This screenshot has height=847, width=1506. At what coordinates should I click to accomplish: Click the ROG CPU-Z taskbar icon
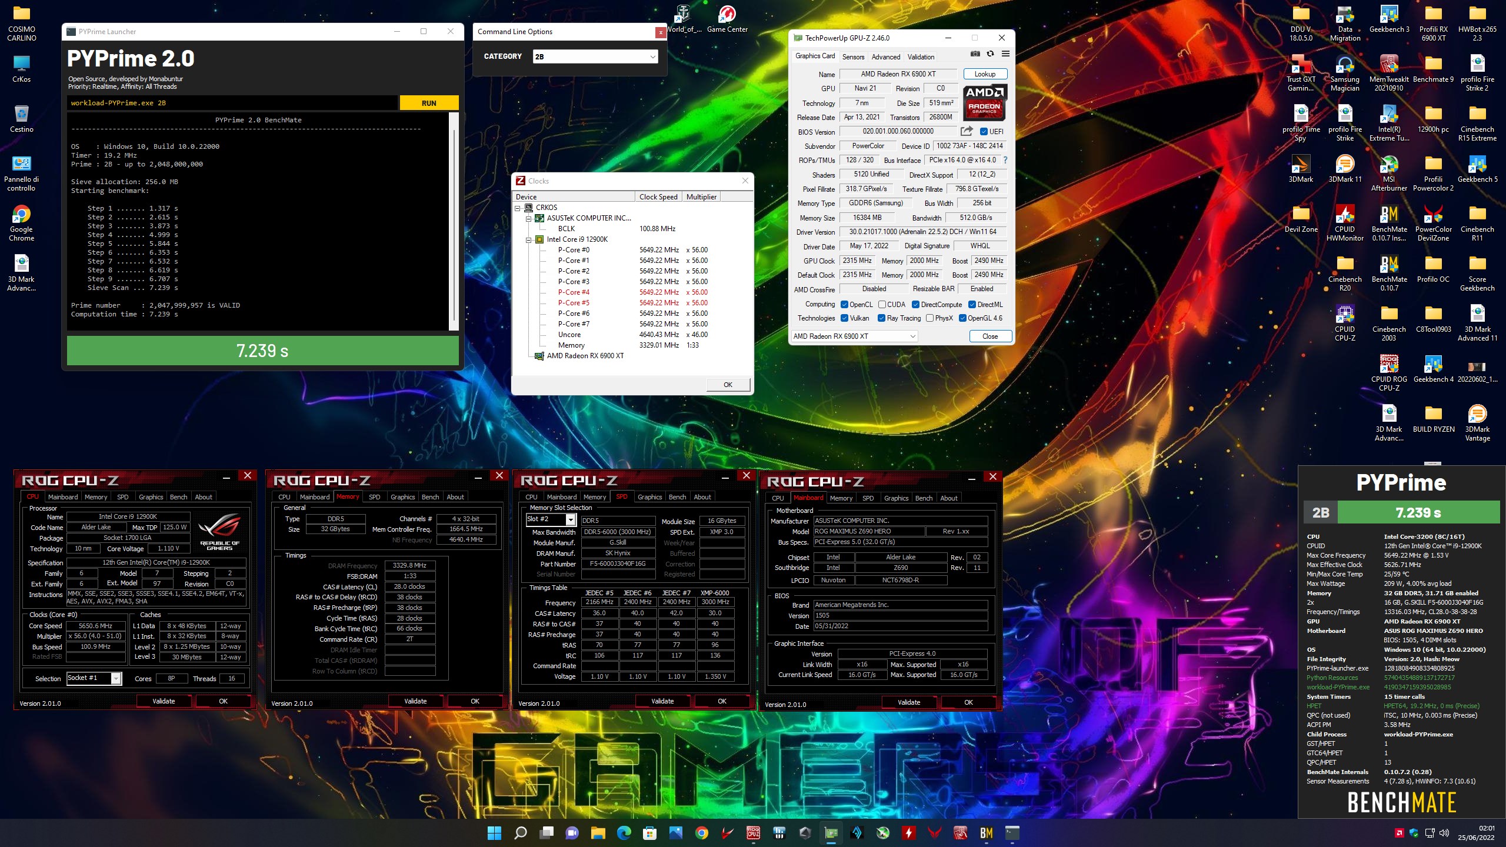tap(753, 833)
